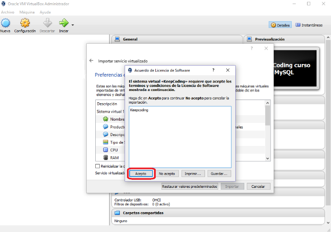This screenshot has height=232, width=331.
Task: Click Filtros de dispositivos: label
Action: click(131, 204)
